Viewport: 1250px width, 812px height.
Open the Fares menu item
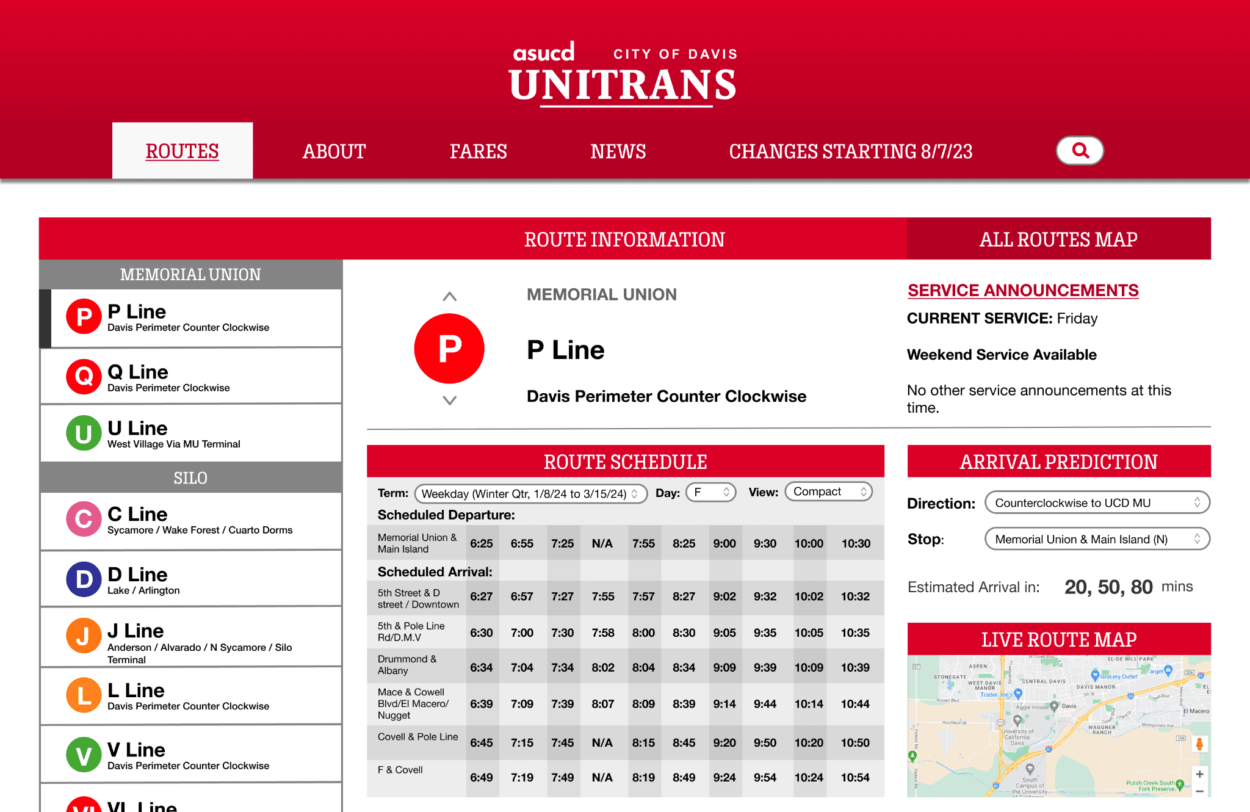point(479,151)
